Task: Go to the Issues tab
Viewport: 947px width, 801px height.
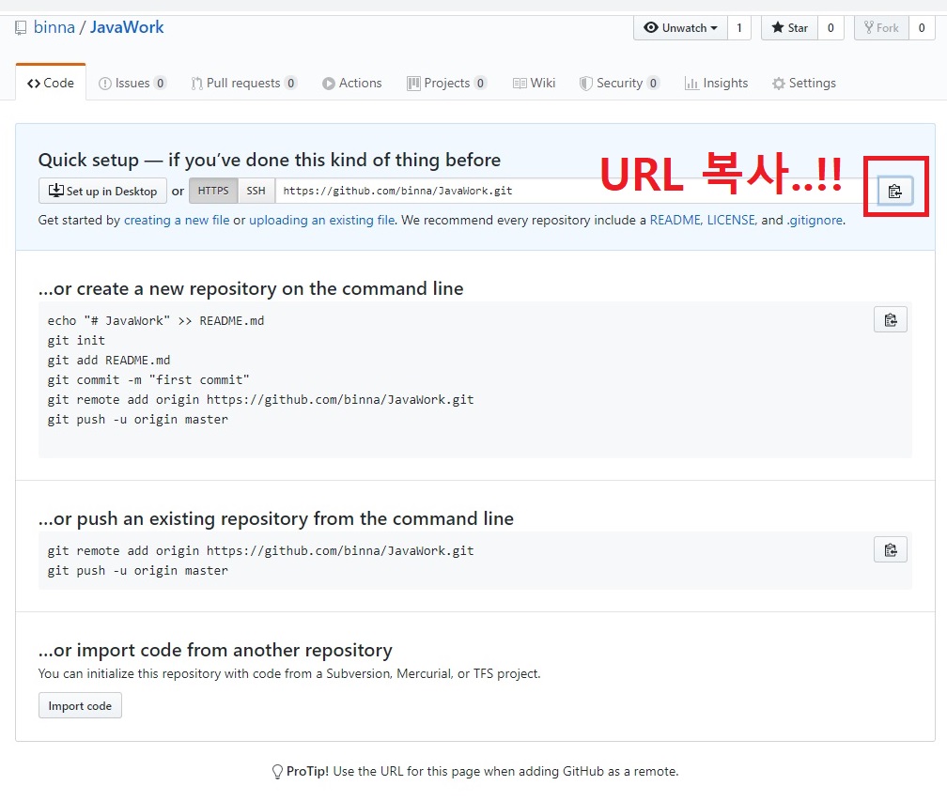Action: [132, 83]
